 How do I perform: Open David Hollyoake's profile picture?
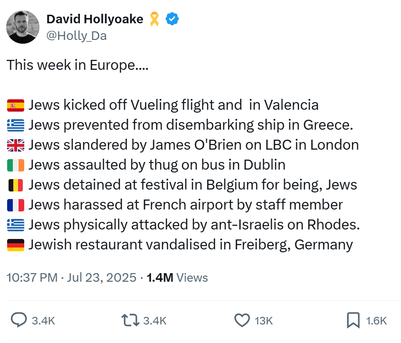[x=23, y=27]
